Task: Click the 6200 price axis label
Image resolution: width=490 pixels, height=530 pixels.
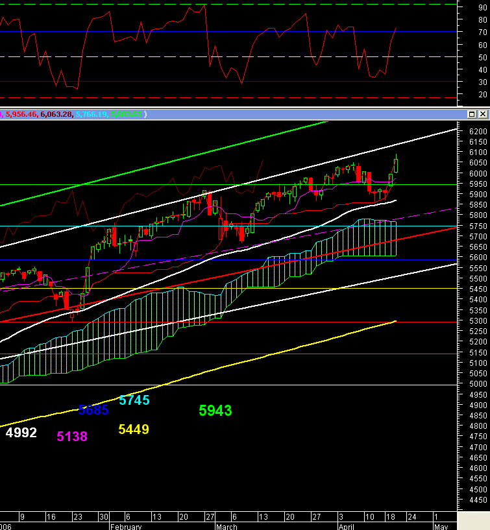Action: [478, 131]
